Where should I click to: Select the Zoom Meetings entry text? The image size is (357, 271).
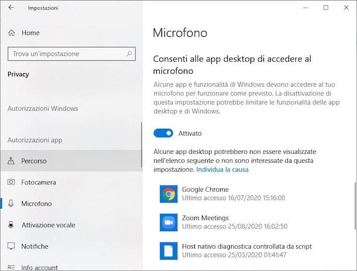click(x=205, y=218)
